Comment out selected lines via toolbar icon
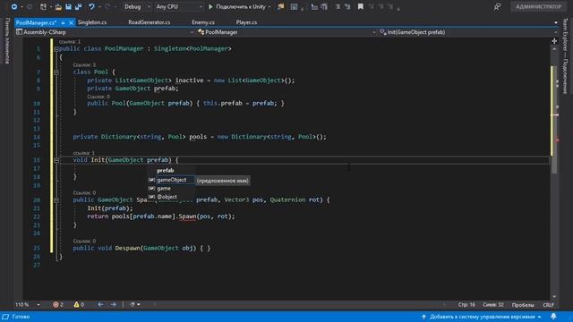573x322 pixels. (338, 6)
